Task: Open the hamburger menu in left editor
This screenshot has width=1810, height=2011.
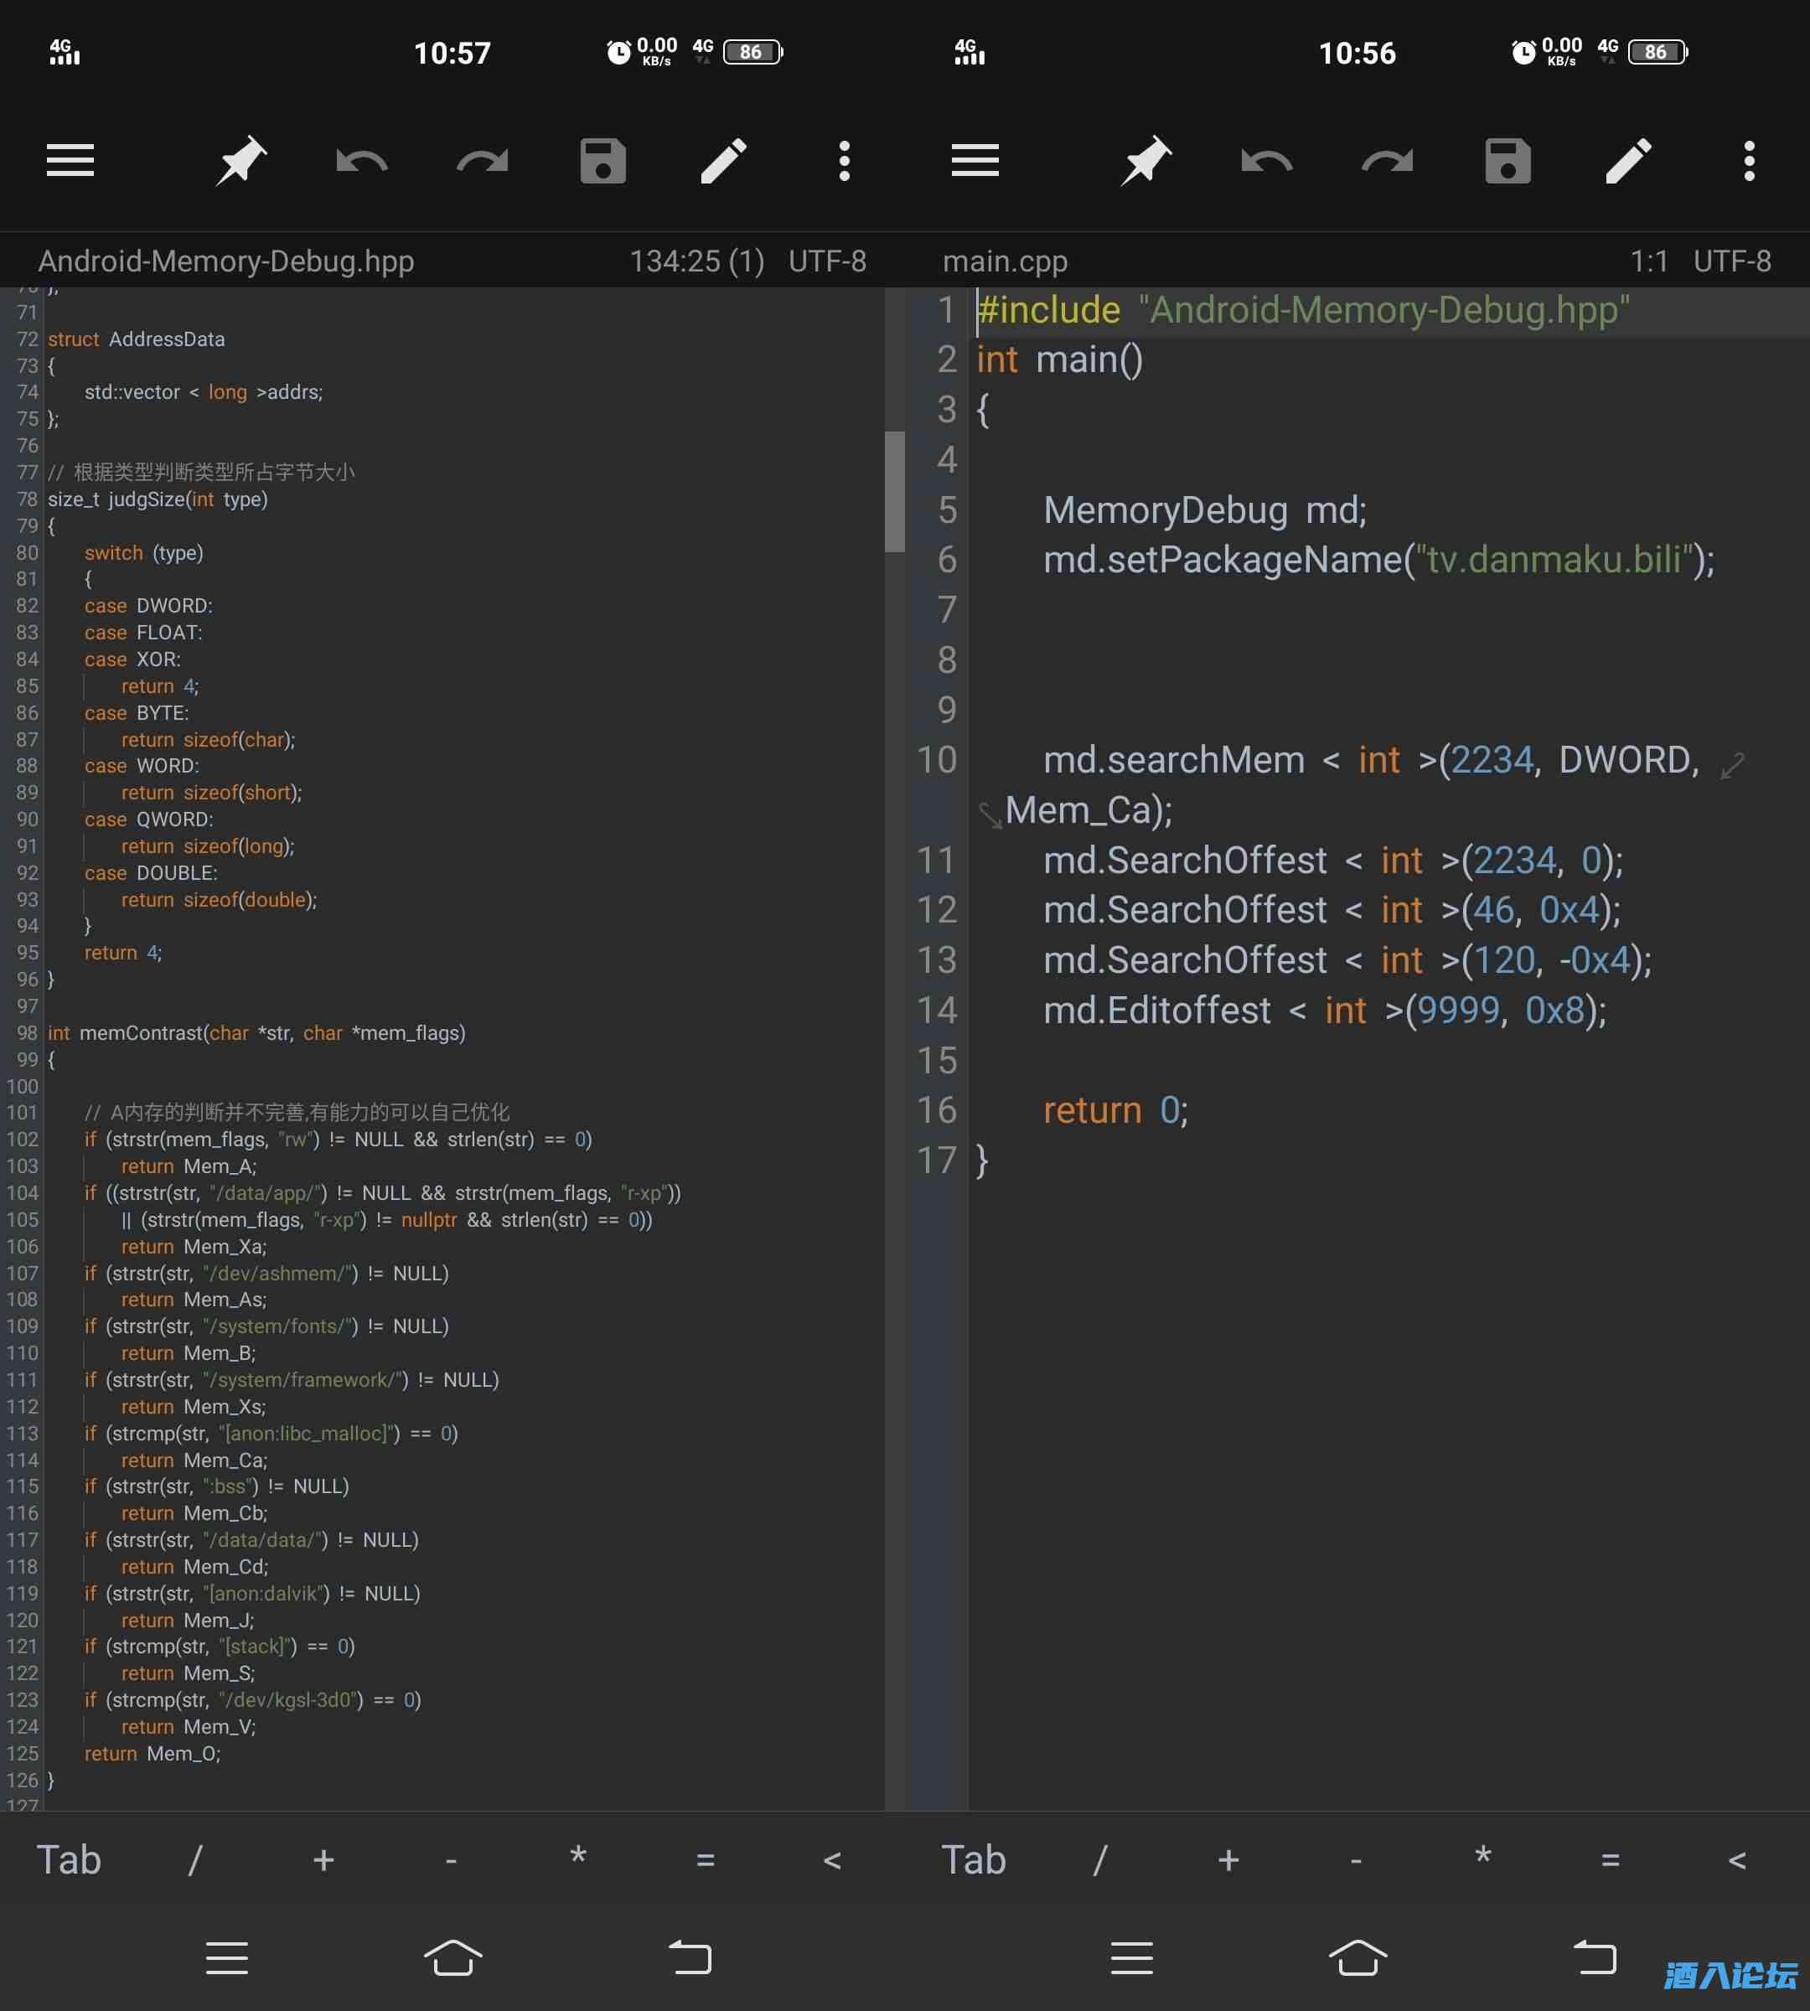Action: (x=70, y=160)
